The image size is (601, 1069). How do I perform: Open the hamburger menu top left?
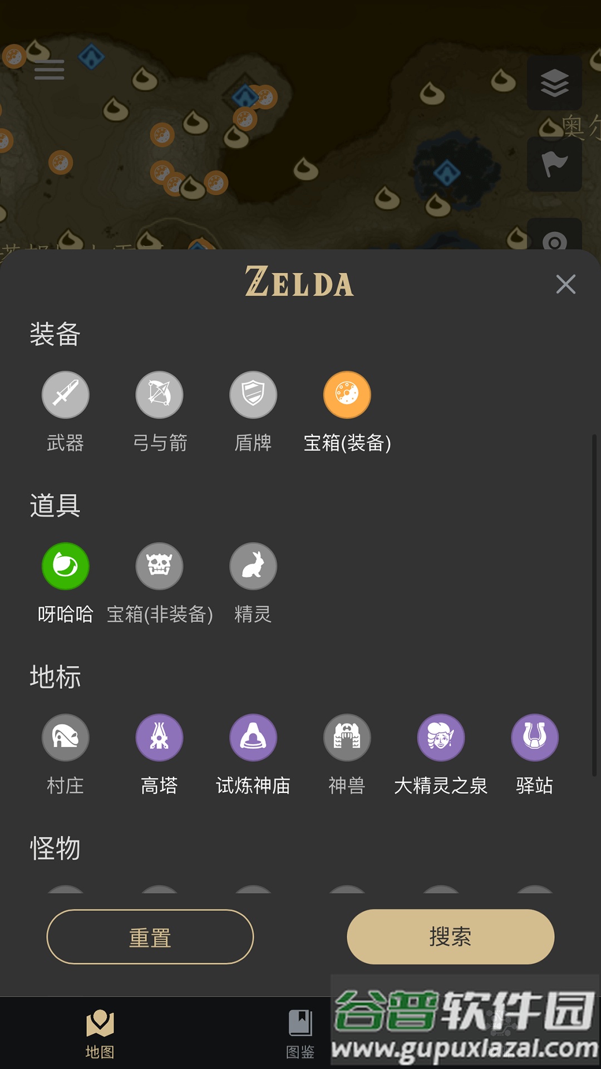pos(48,71)
